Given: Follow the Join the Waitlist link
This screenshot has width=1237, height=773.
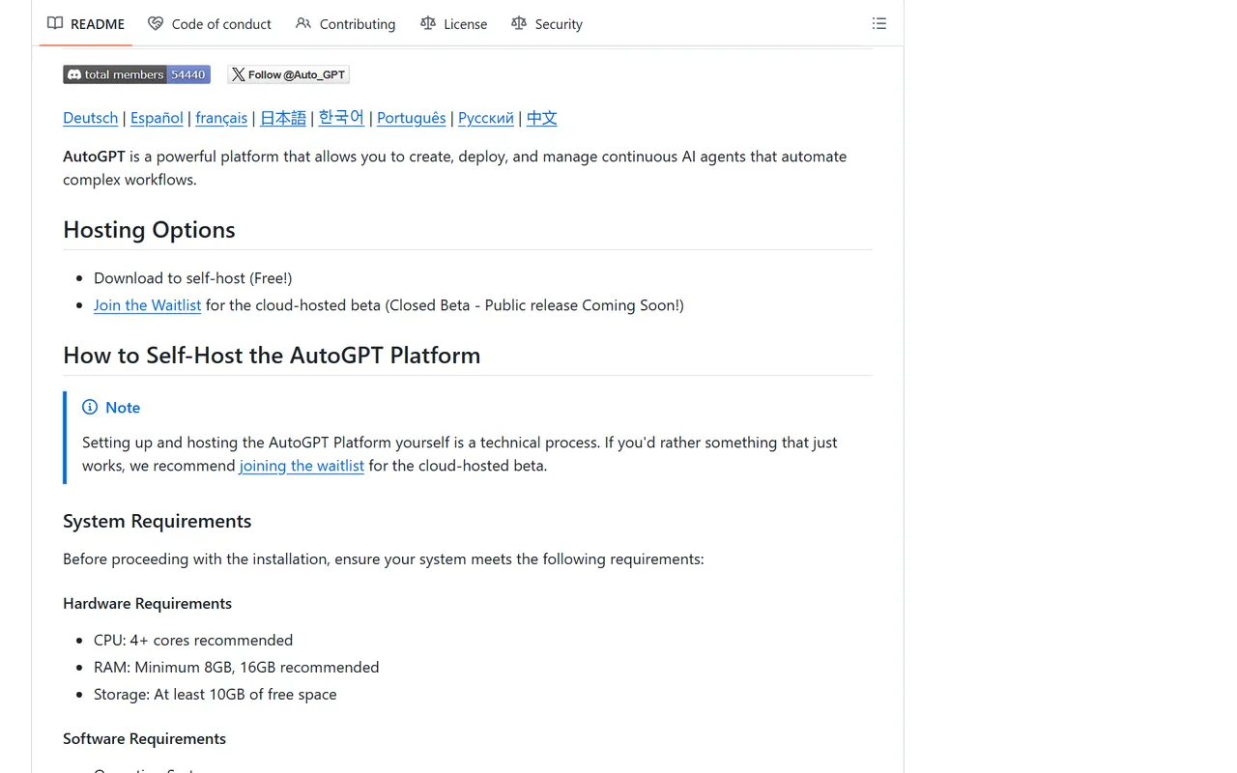Looking at the screenshot, I should coord(148,305).
